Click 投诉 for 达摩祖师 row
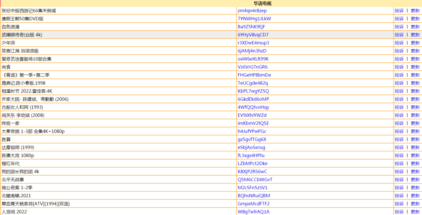422x215 pixels. pos(399,147)
